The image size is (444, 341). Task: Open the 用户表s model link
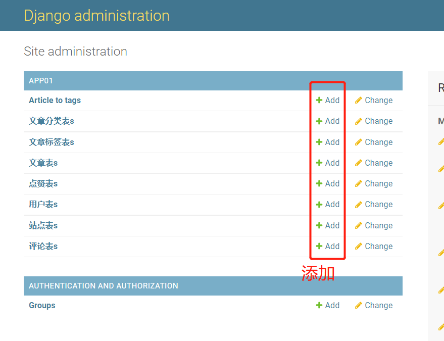(43, 205)
